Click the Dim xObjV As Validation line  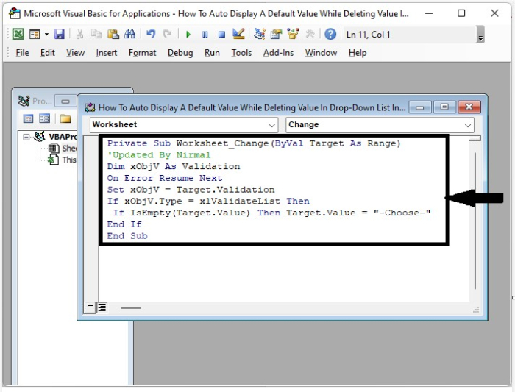(x=174, y=166)
